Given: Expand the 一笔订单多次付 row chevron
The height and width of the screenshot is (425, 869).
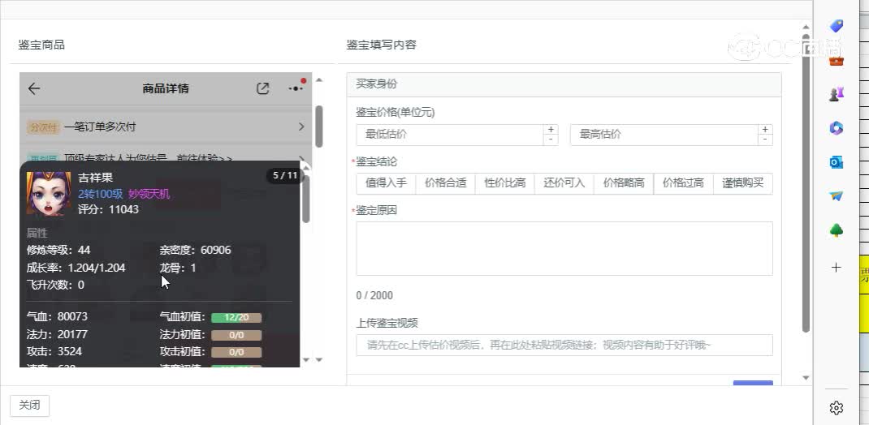Looking at the screenshot, I should click(x=301, y=127).
